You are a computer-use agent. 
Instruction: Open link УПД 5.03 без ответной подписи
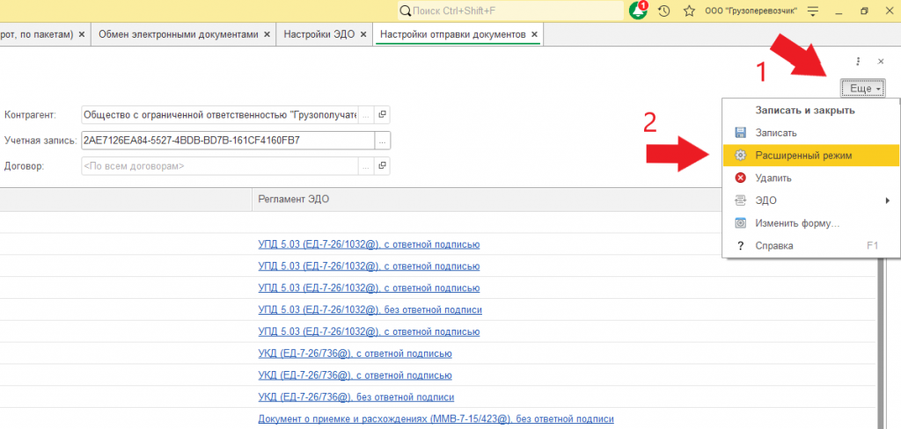pos(370,309)
